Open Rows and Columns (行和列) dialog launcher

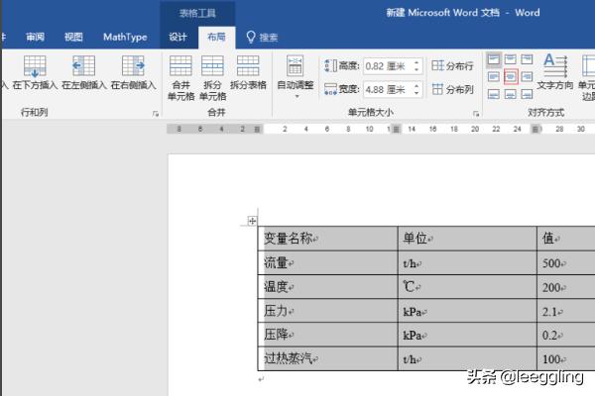tap(156, 114)
